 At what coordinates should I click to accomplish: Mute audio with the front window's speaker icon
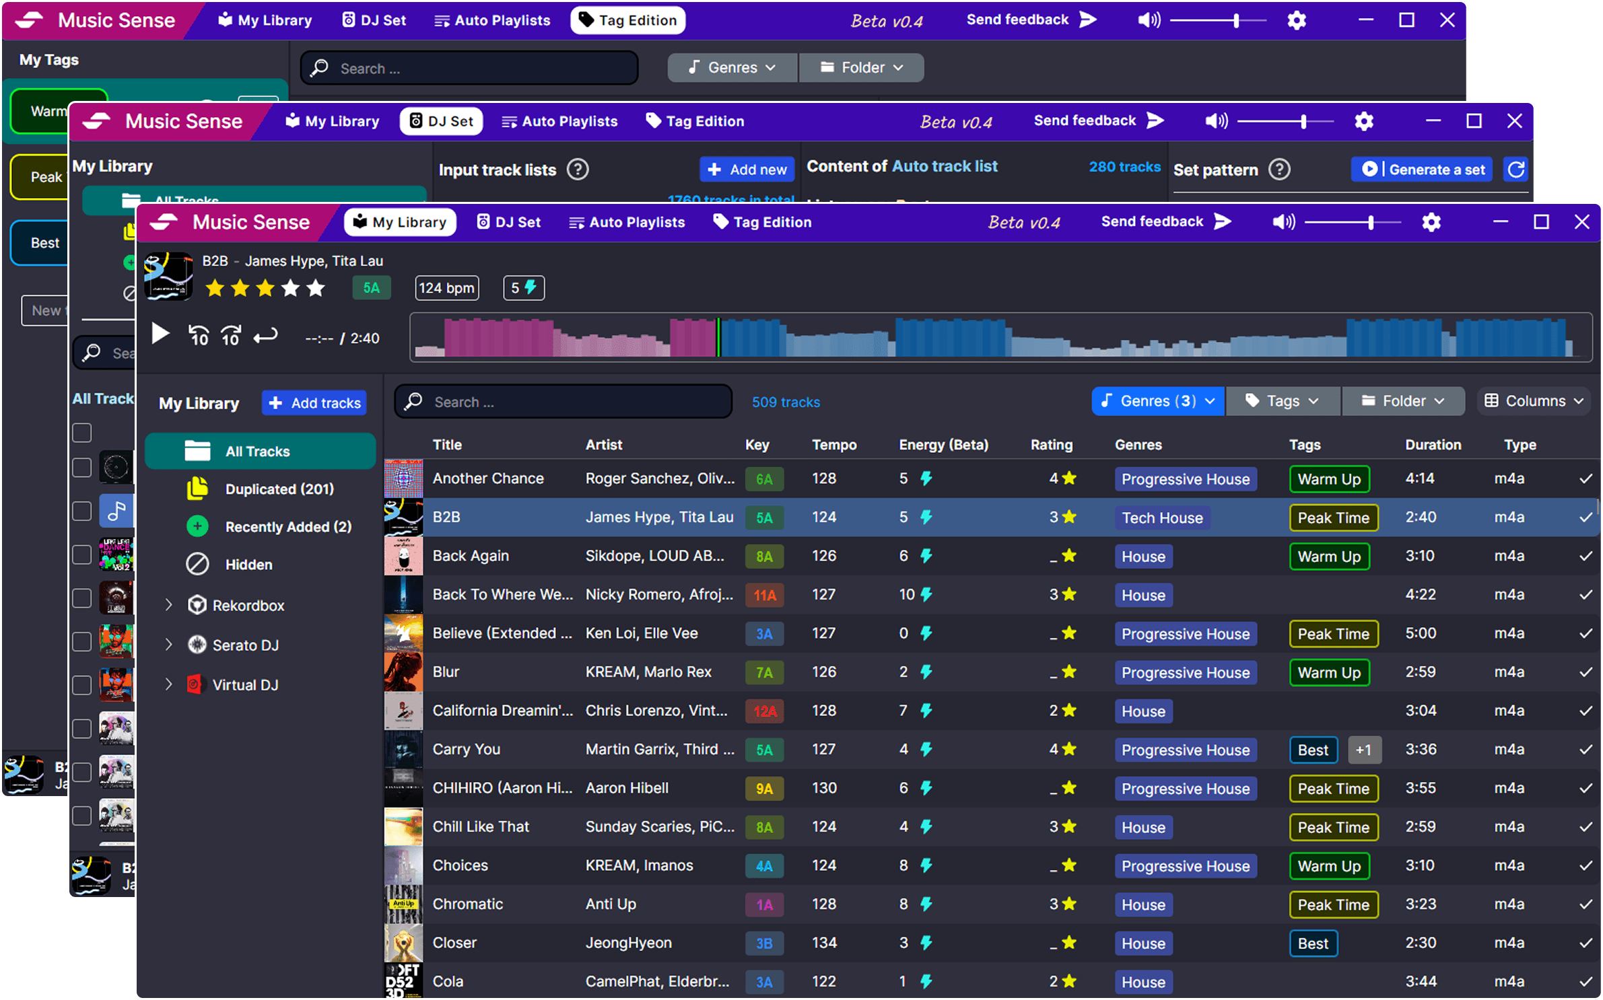click(x=1283, y=222)
